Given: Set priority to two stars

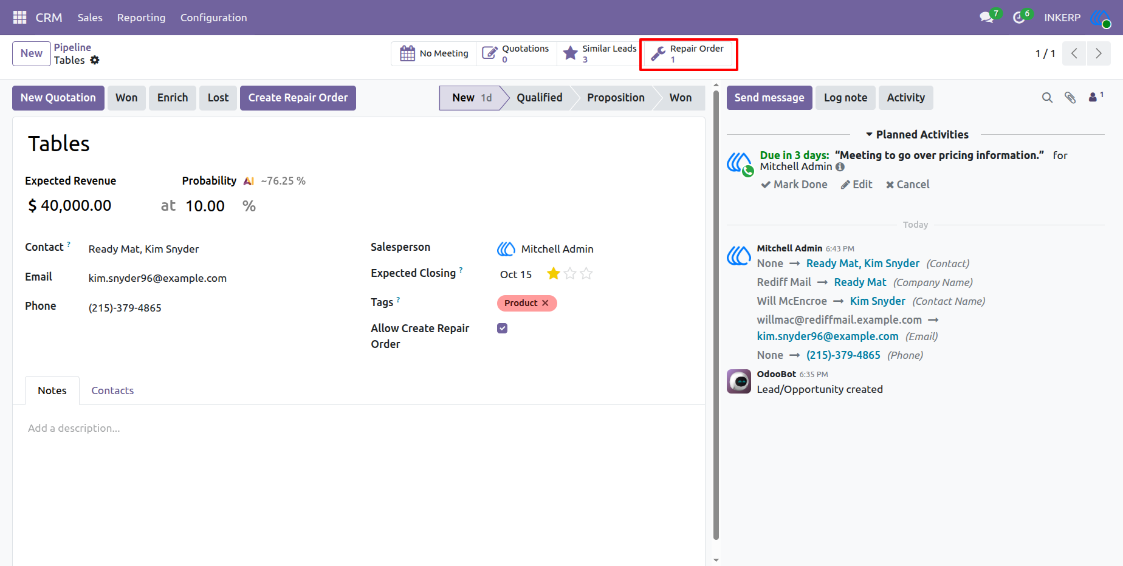Looking at the screenshot, I should 570,274.
